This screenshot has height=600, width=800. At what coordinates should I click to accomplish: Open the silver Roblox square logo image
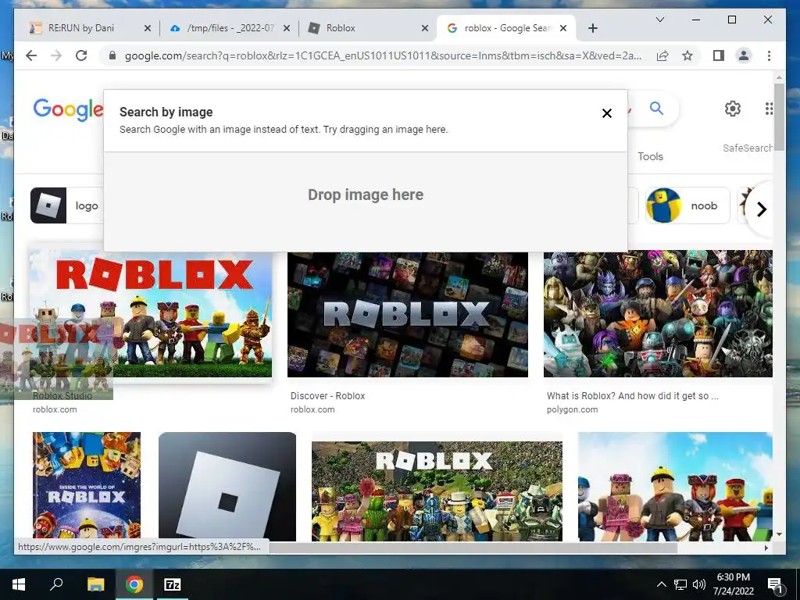click(227, 486)
